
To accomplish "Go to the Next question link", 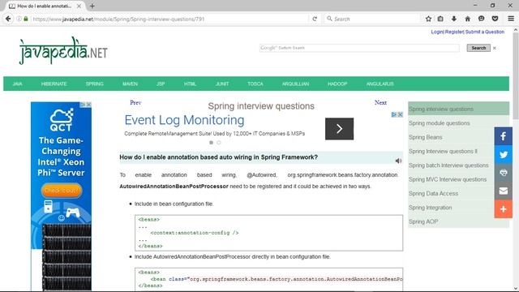I will [x=380, y=103].
